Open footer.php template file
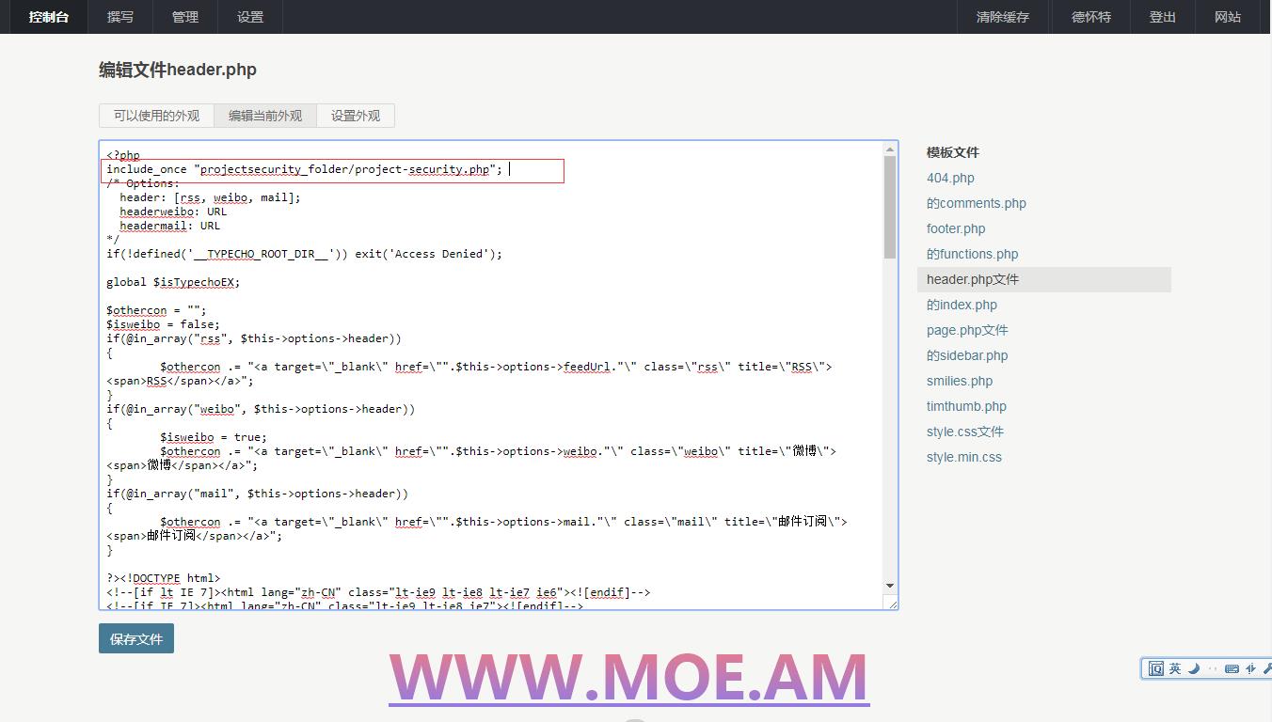Screen dimensions: 1272x722 [x=956, y=228]
